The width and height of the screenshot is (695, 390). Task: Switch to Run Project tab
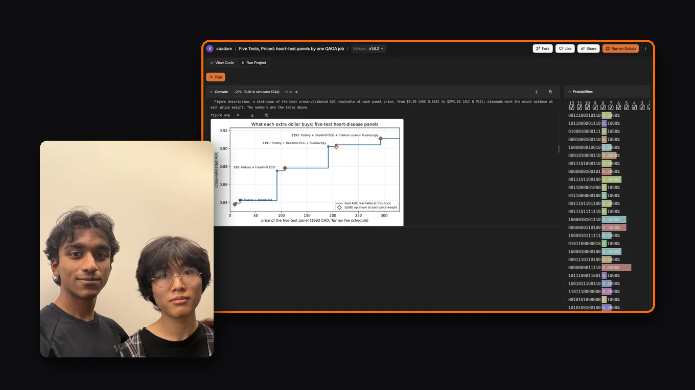pos(254,63)
